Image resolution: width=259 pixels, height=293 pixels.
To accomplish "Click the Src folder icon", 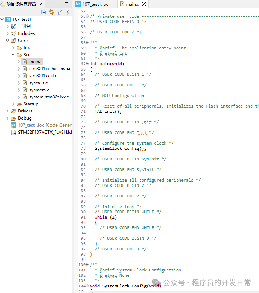I will pyautogui.click(x=19, y=55).
